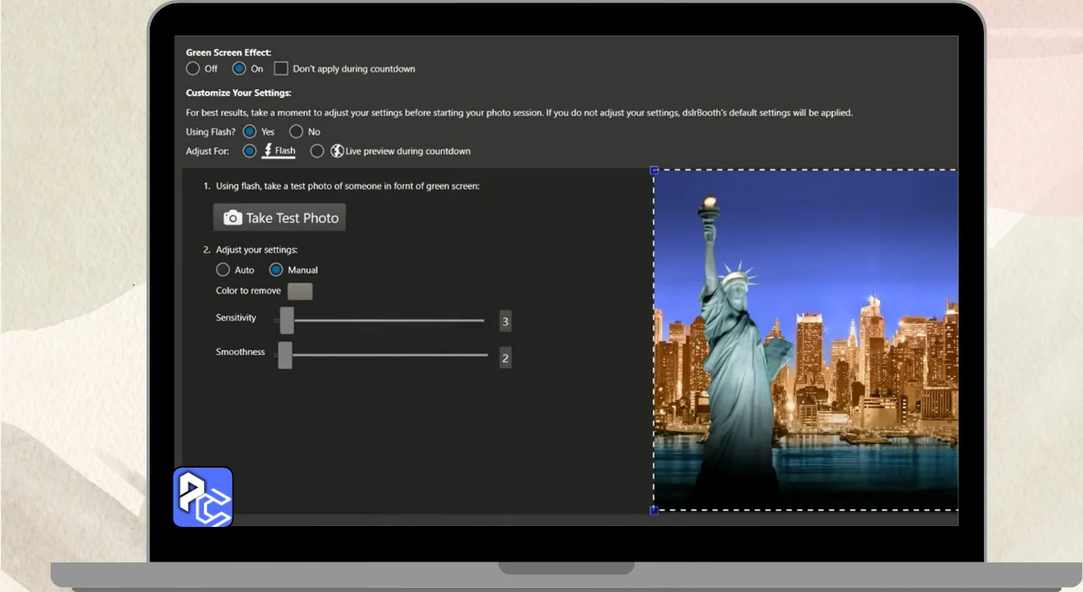Click the no-flash icon beside Live preview
The width and height of the screenshot is (1083, 592).
337,151
